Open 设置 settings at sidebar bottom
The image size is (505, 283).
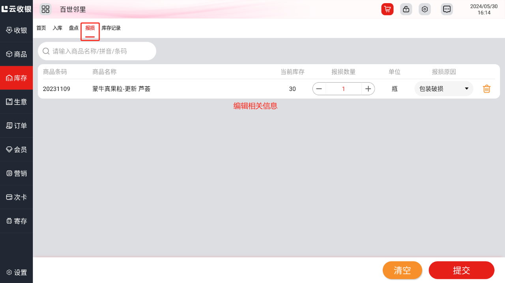point(17,272)
